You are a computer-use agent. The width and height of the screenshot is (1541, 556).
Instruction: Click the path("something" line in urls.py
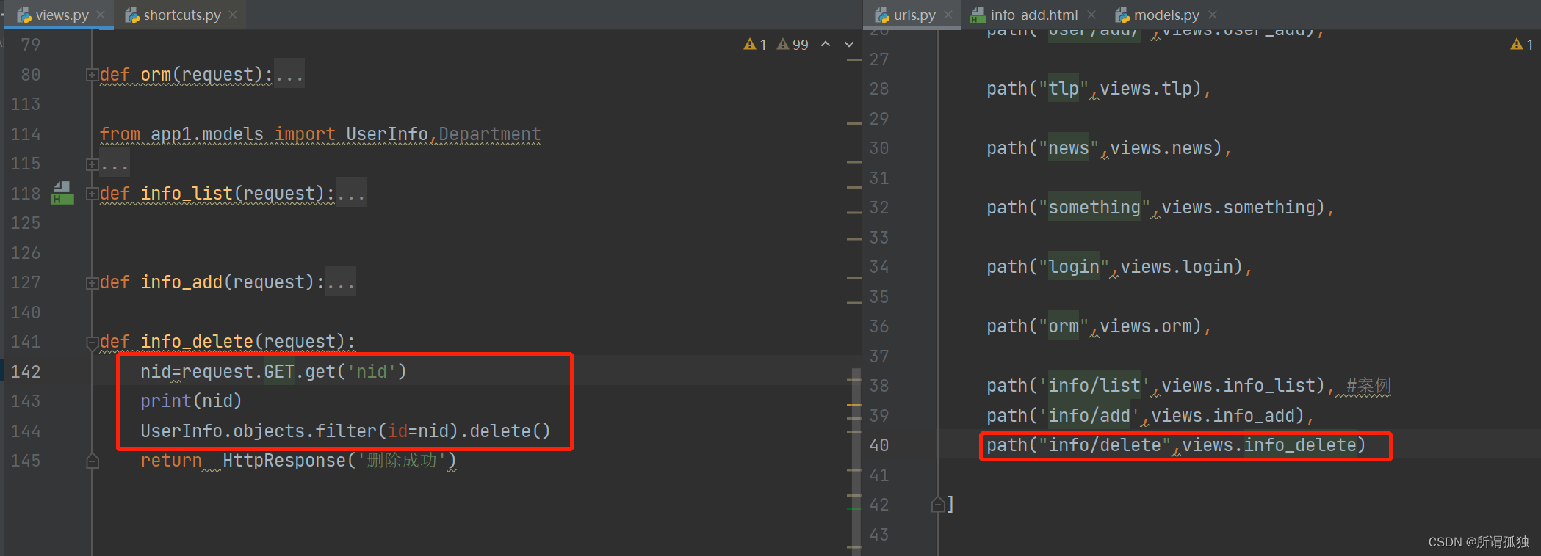1161,208
